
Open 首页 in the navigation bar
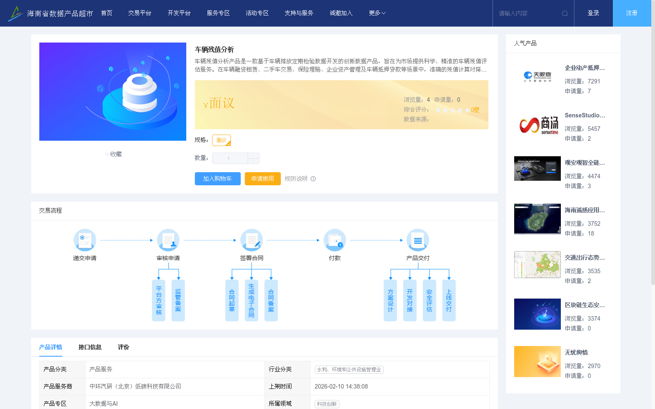(106, 13)
